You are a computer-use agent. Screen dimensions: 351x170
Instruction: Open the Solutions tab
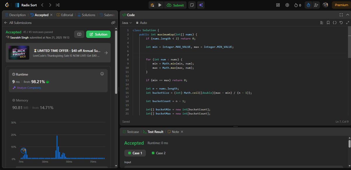[x=86, y=15]
